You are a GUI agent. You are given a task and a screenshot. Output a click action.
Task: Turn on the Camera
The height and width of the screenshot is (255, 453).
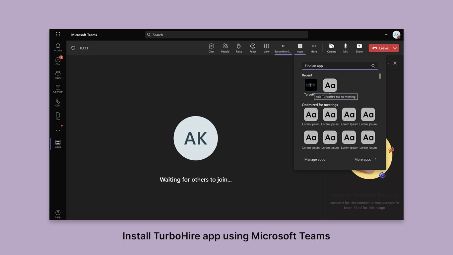332,48
